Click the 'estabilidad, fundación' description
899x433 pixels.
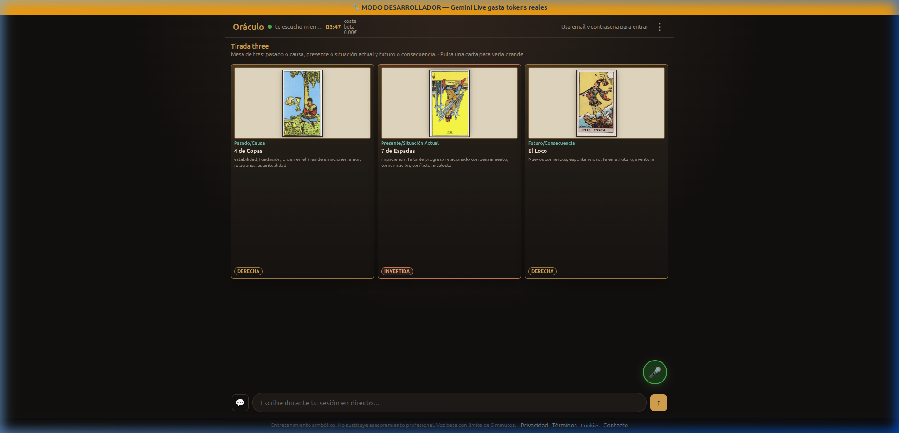tap(297, 162)
